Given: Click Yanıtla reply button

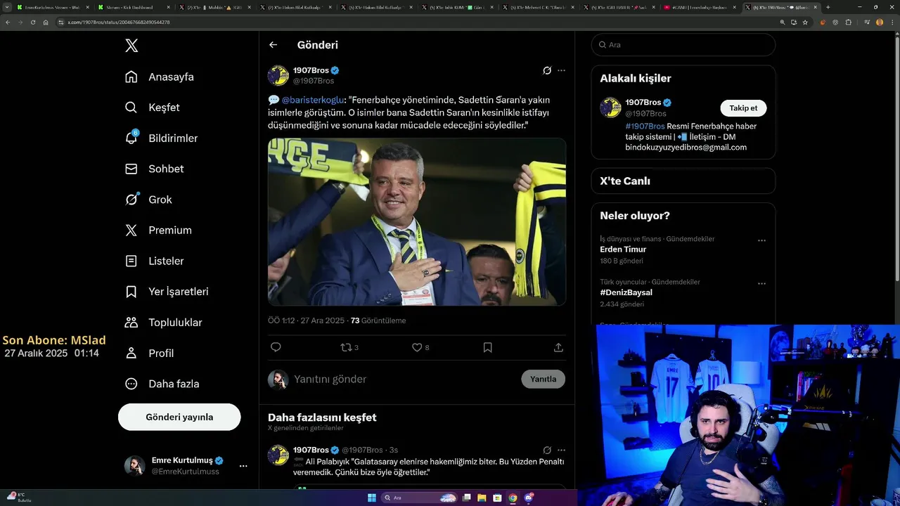Looking at the screenshot, I should point(543,379).
